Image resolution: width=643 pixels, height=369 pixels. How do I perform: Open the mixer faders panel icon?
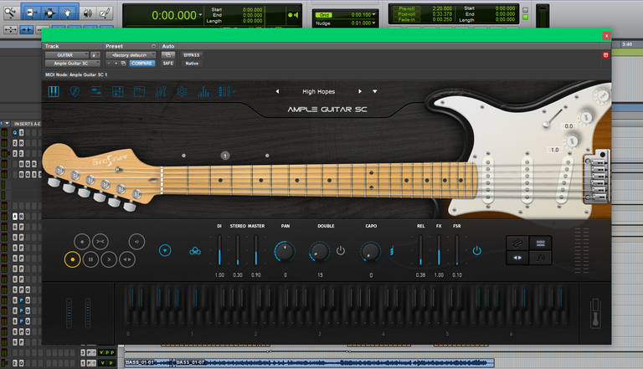click(161, 91)
